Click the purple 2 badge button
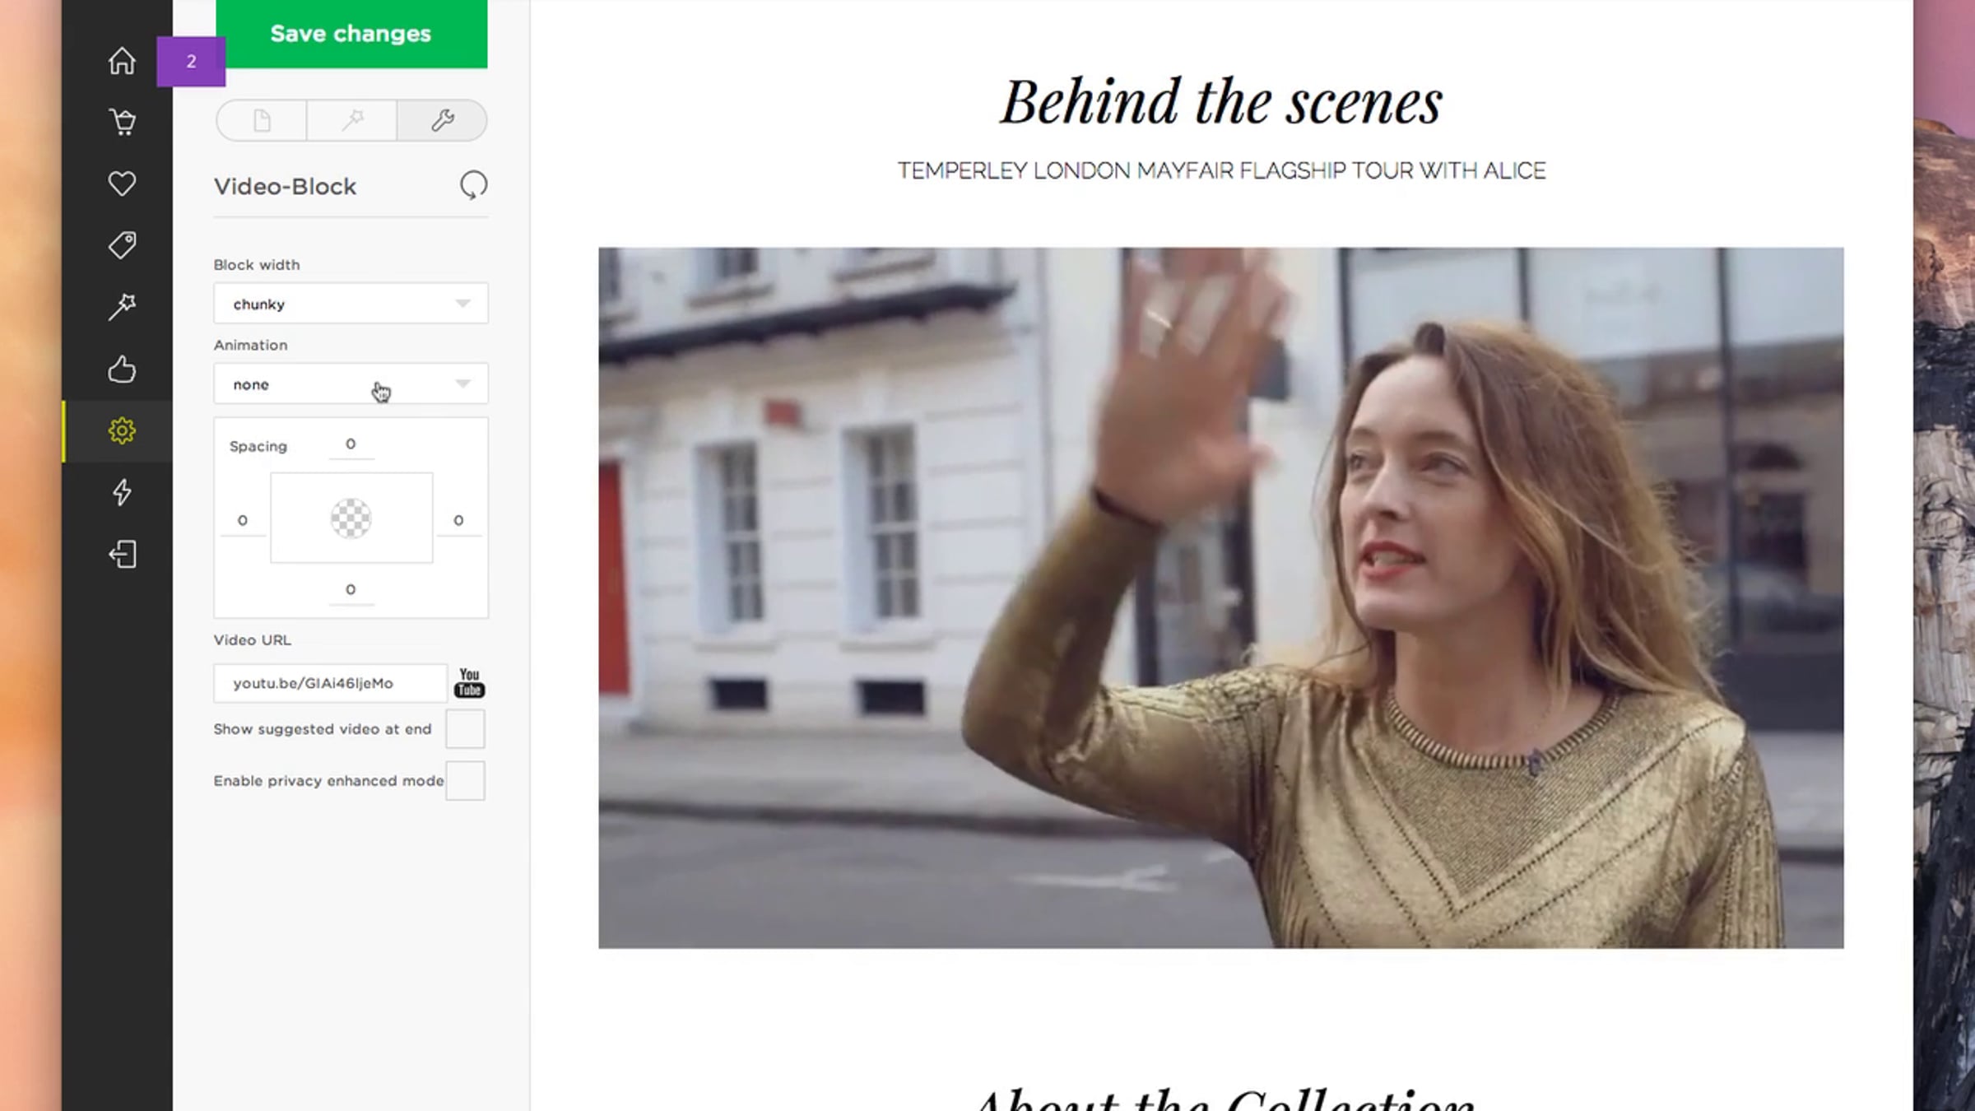This screenshot has height=1111, width=1975. click(x=191, y=62)
